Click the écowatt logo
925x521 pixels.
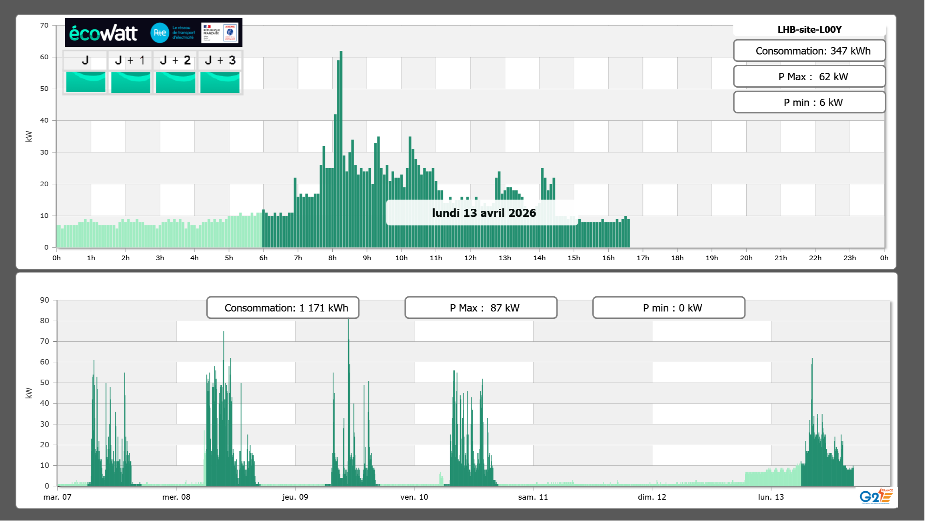[103, 33]
